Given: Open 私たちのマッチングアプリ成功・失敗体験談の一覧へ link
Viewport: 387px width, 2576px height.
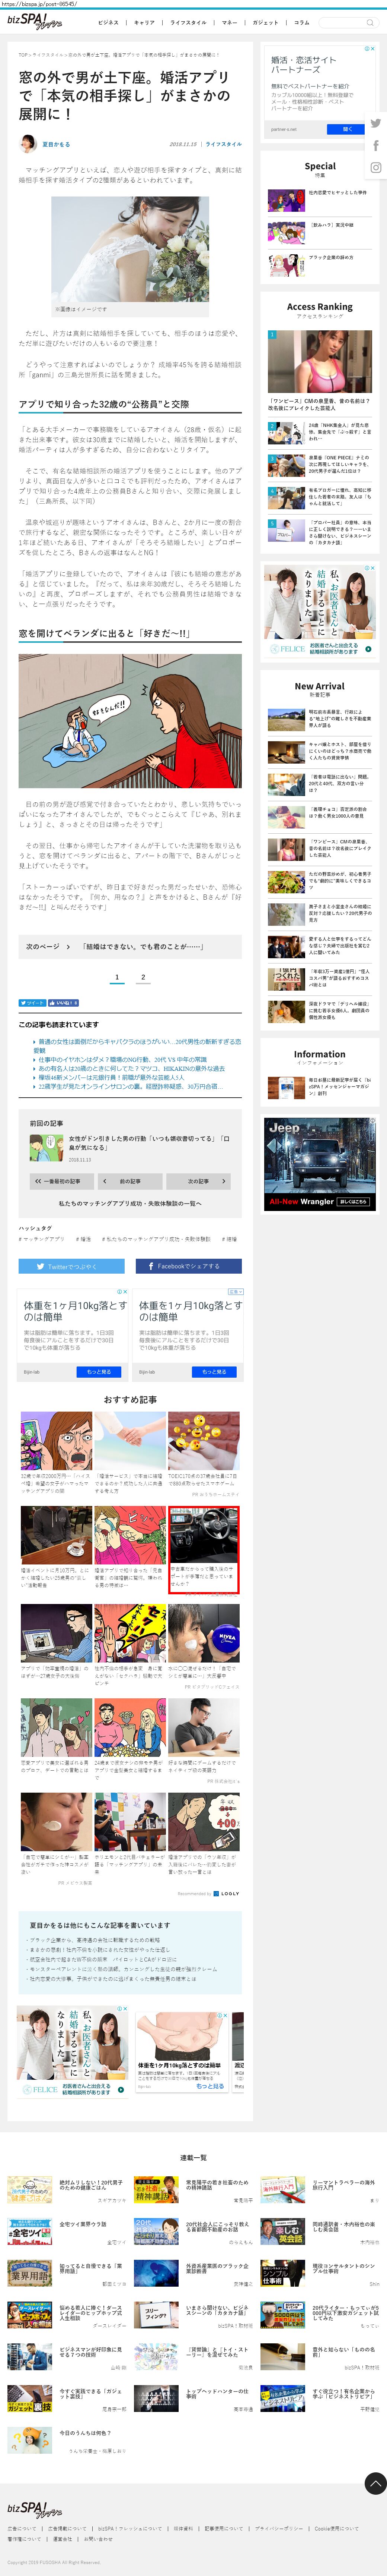Looking at the screenshot, I should coord(129,1204).
